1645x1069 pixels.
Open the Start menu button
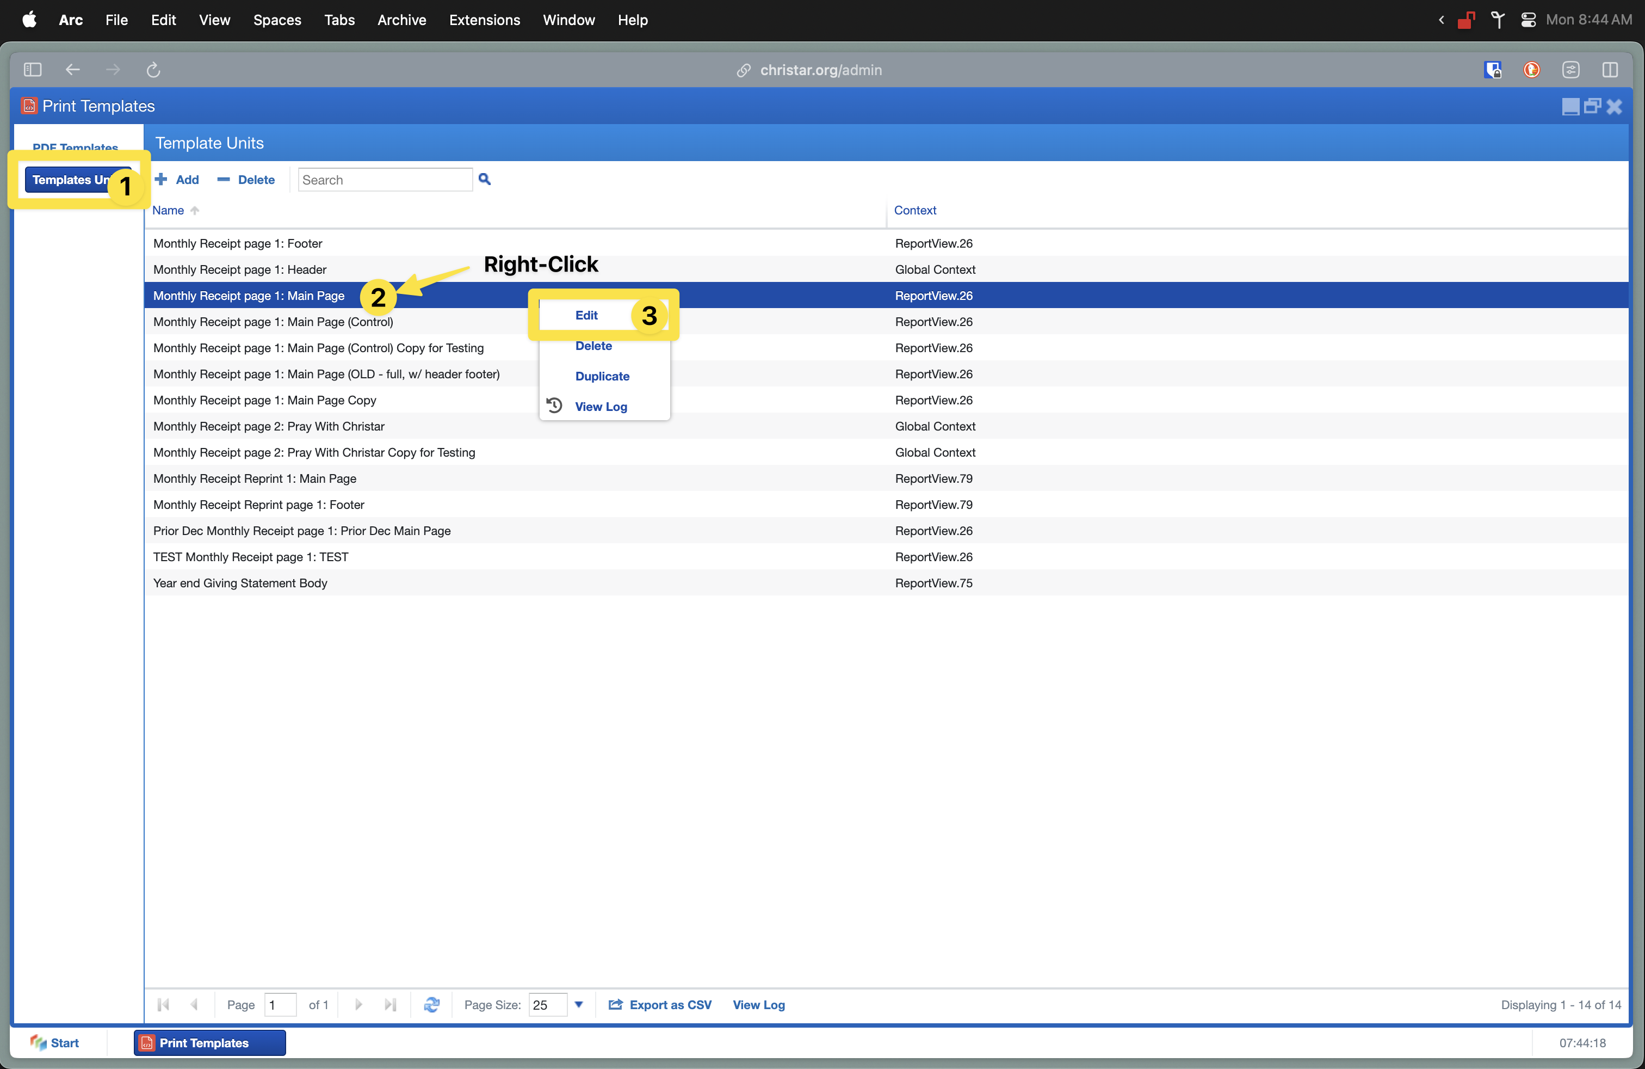55,1043
